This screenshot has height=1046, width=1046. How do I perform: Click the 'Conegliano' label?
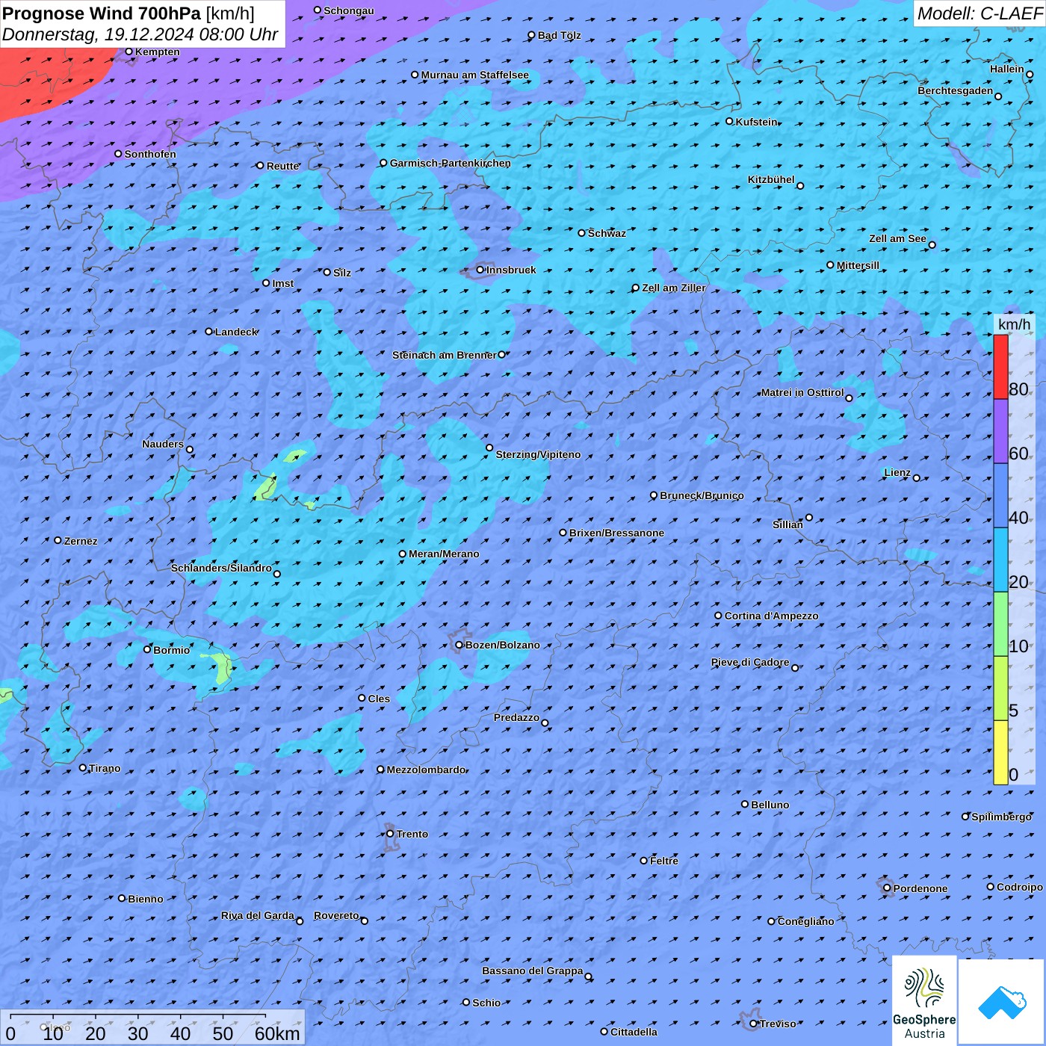(806, 921)
